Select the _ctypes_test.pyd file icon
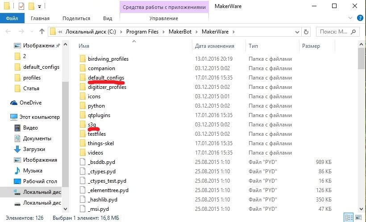Image resolution: width=366 pixels, height=222 pixels. (x=83, y=180)
